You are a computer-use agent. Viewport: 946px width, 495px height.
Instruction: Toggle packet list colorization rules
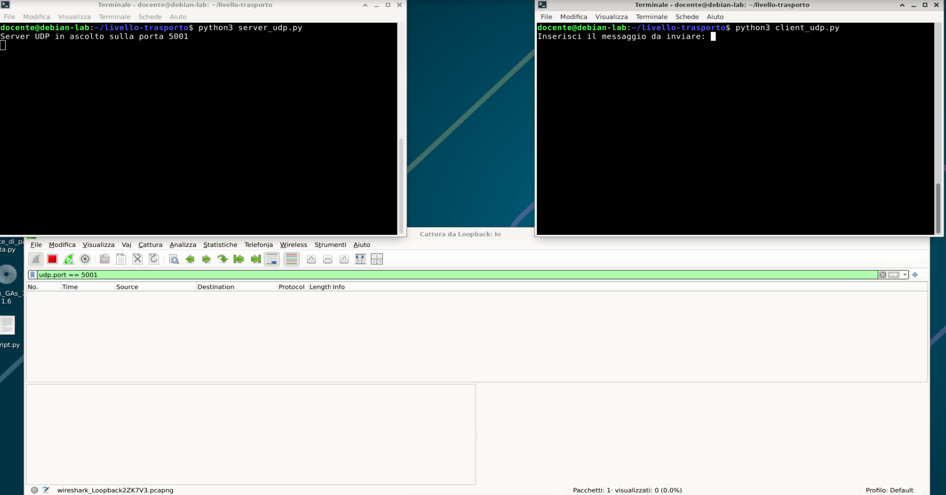coord(291,259)
